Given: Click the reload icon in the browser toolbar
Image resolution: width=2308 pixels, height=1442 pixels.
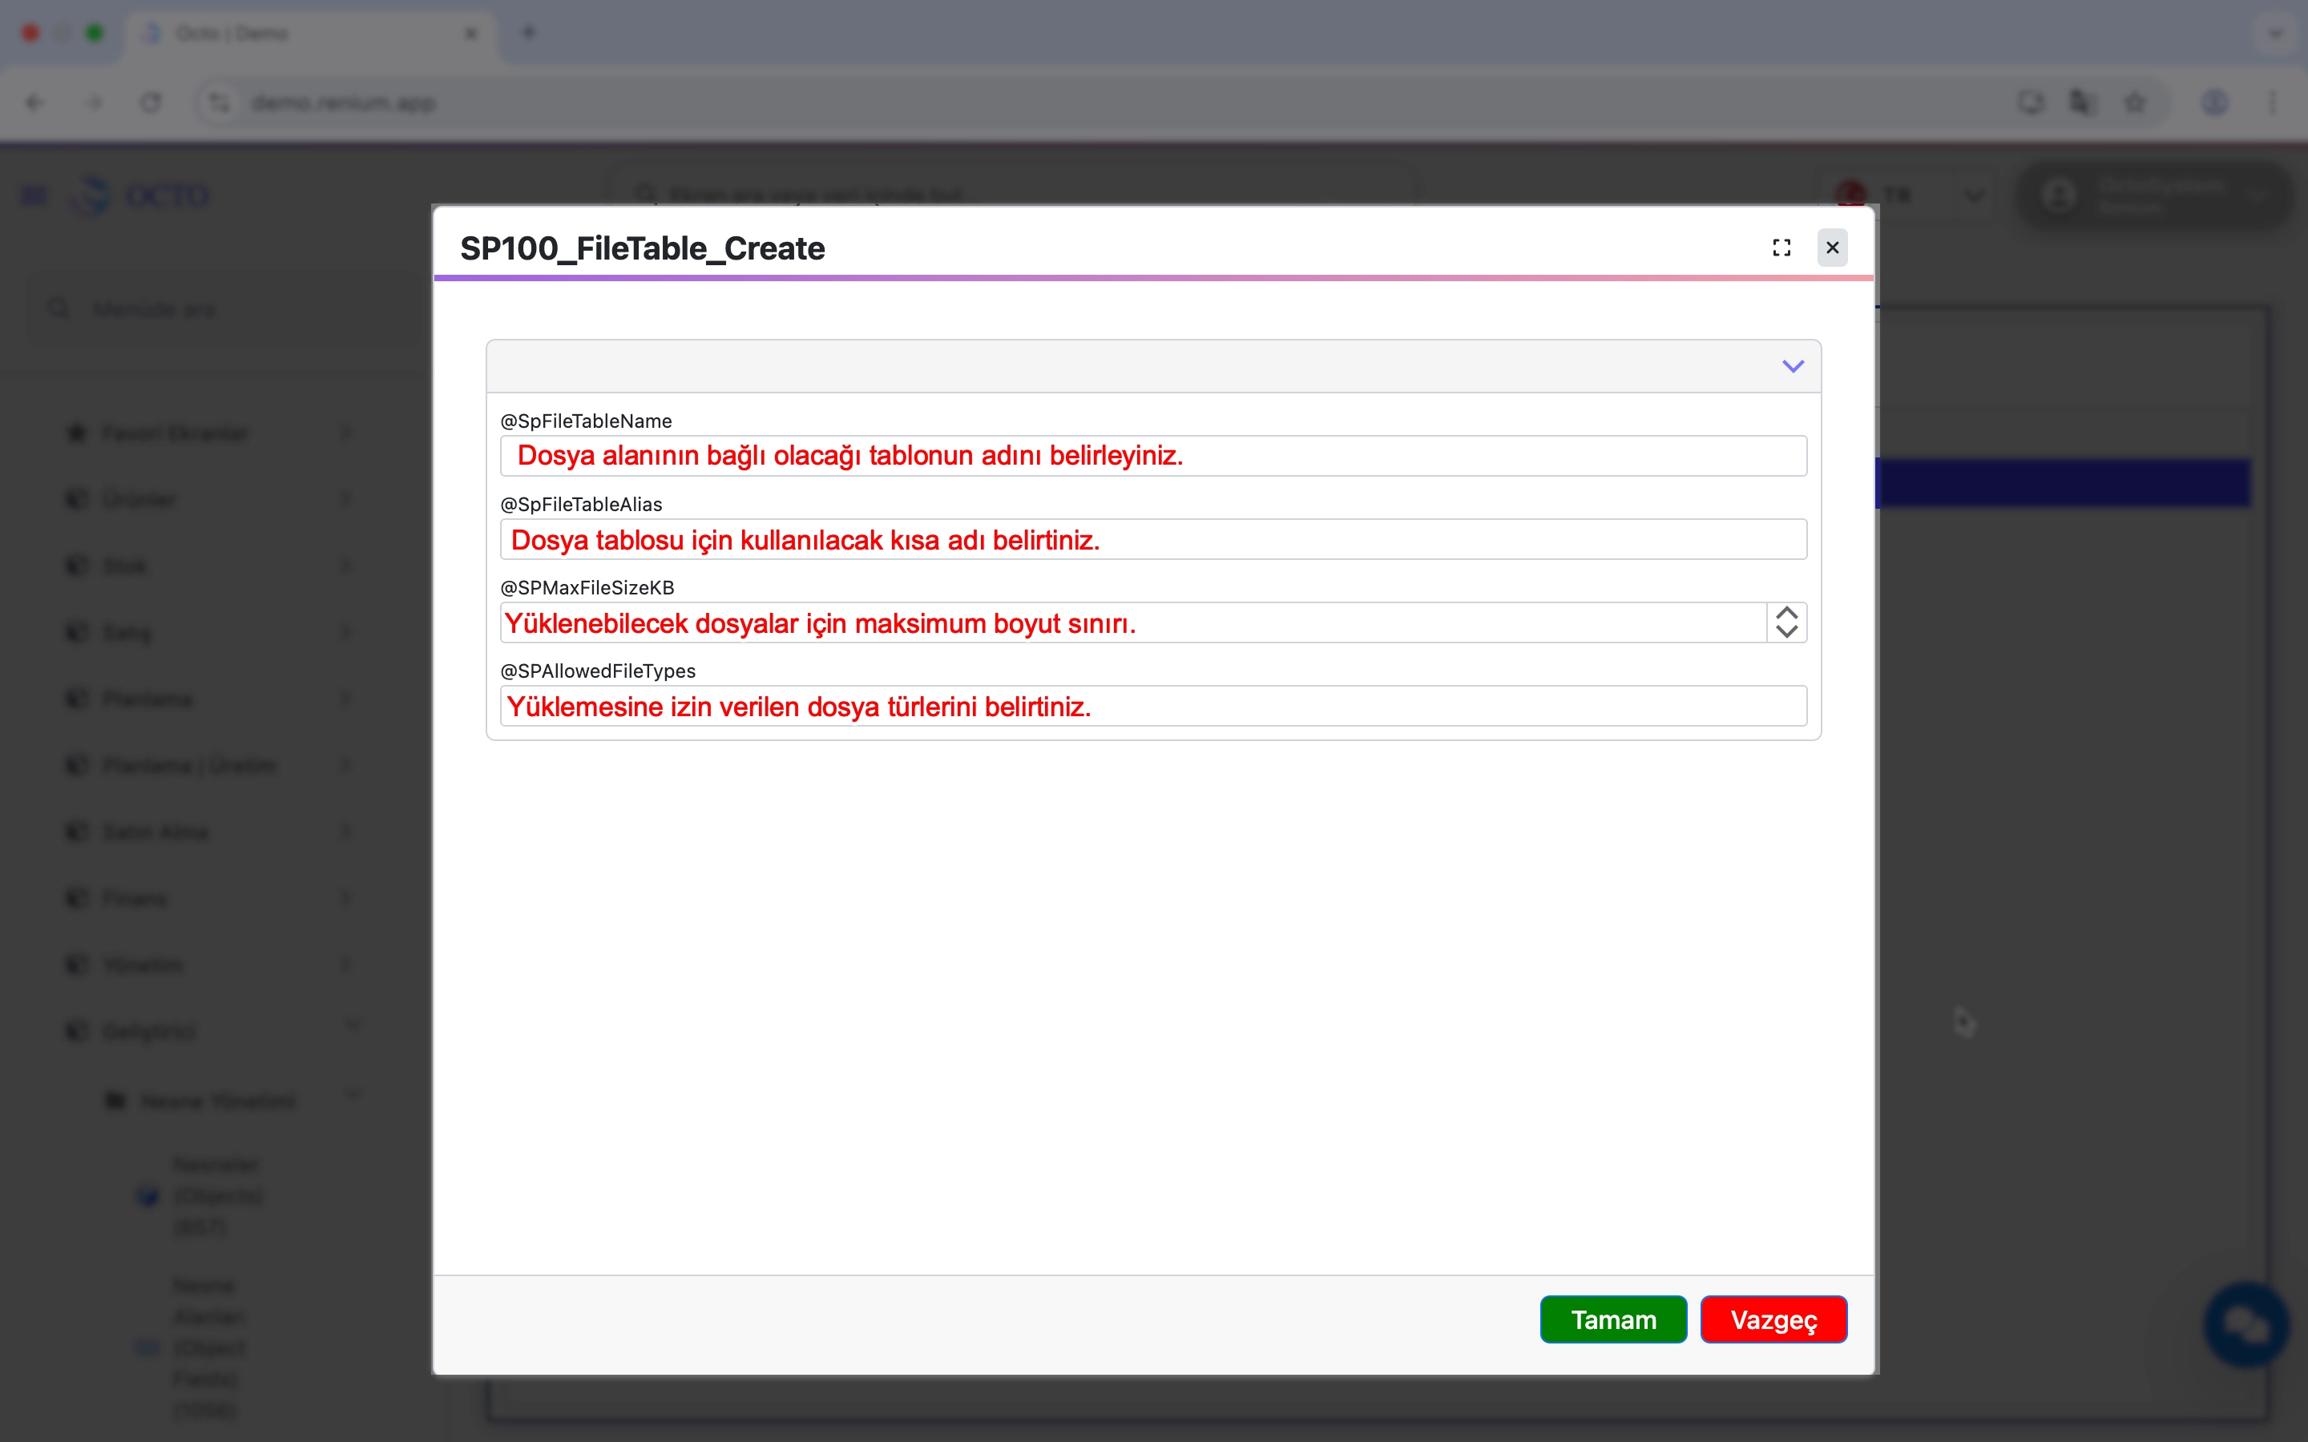Looking at the screenshot, I should [x=151, y=102].
